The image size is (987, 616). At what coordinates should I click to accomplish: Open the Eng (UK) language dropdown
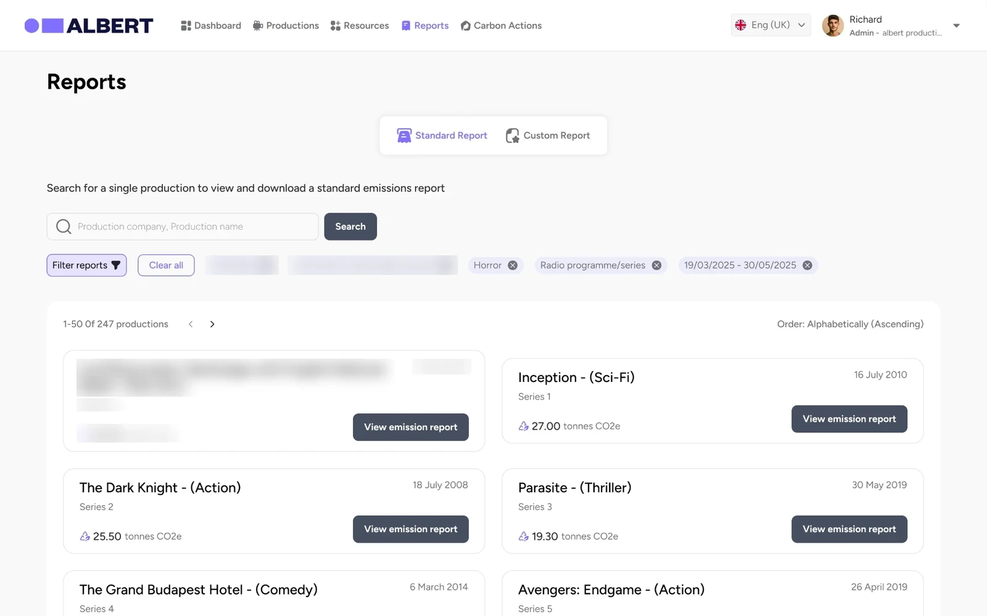(770, 25)
